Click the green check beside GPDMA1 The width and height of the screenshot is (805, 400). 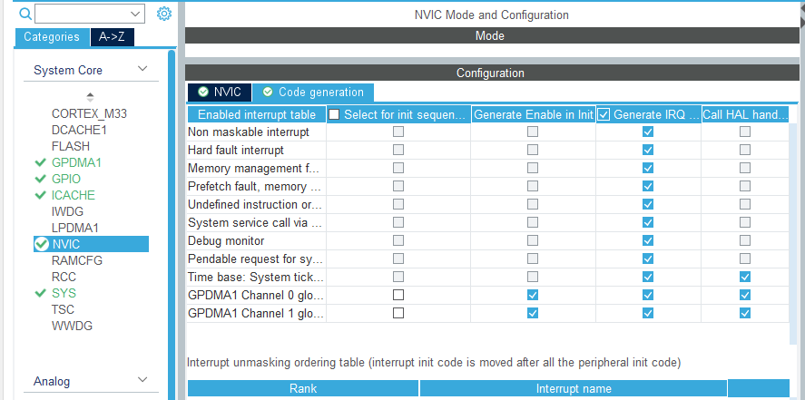coord(40,162)
